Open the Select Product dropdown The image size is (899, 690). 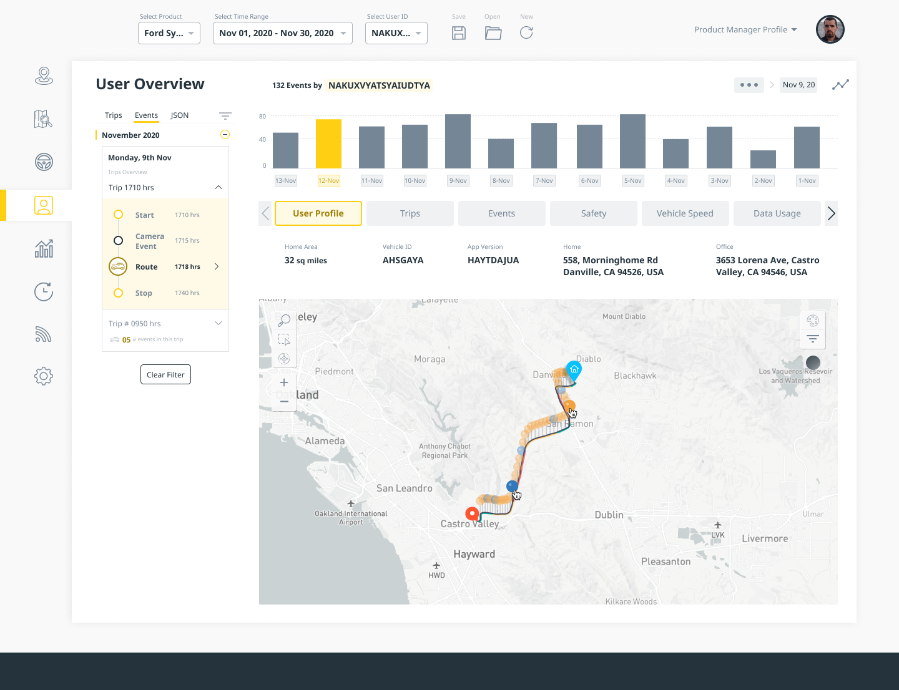point(169,33)
